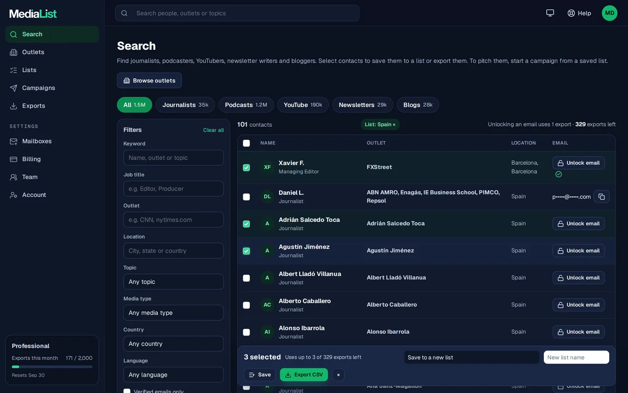Viewport: 628px width, 393px height.
Task: Click the DL avatar for Daniel L.
Action: [267, 196]
